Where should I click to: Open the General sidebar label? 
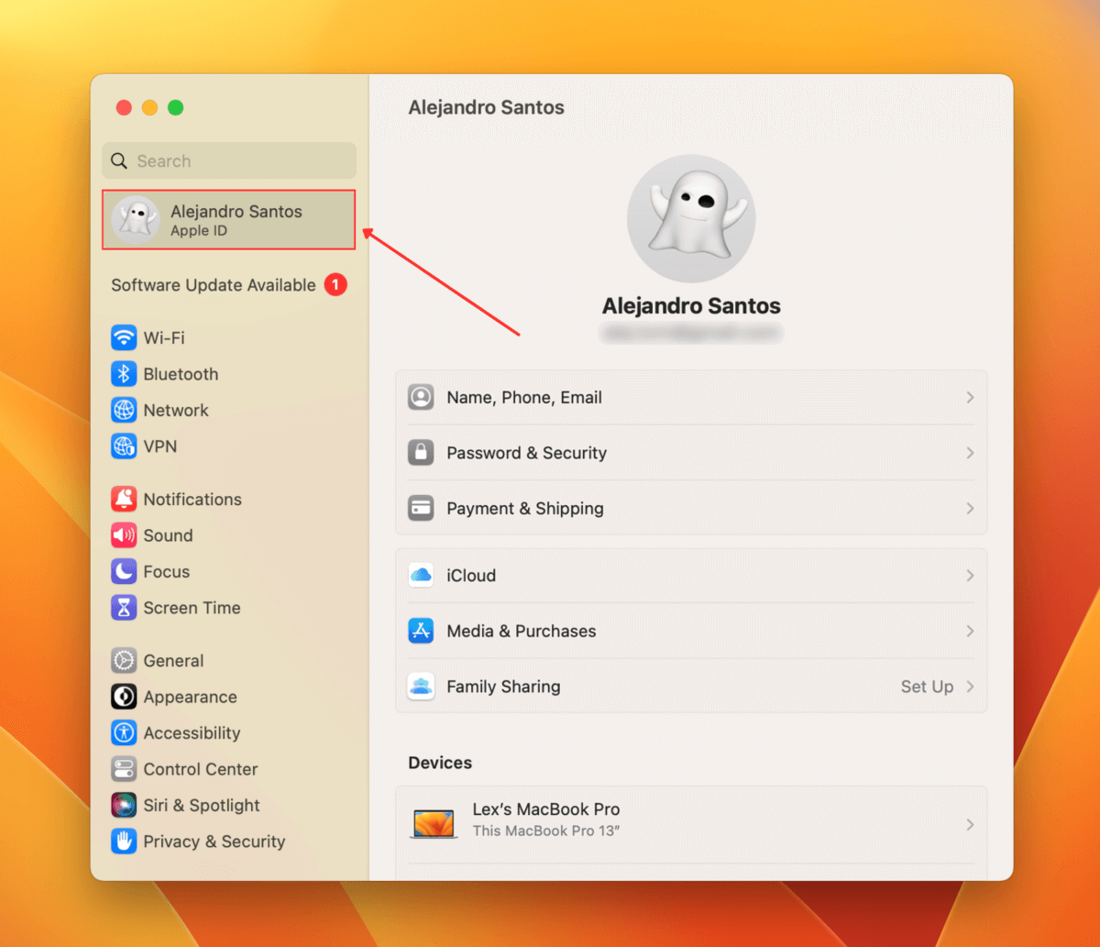[x=173, y=660]
